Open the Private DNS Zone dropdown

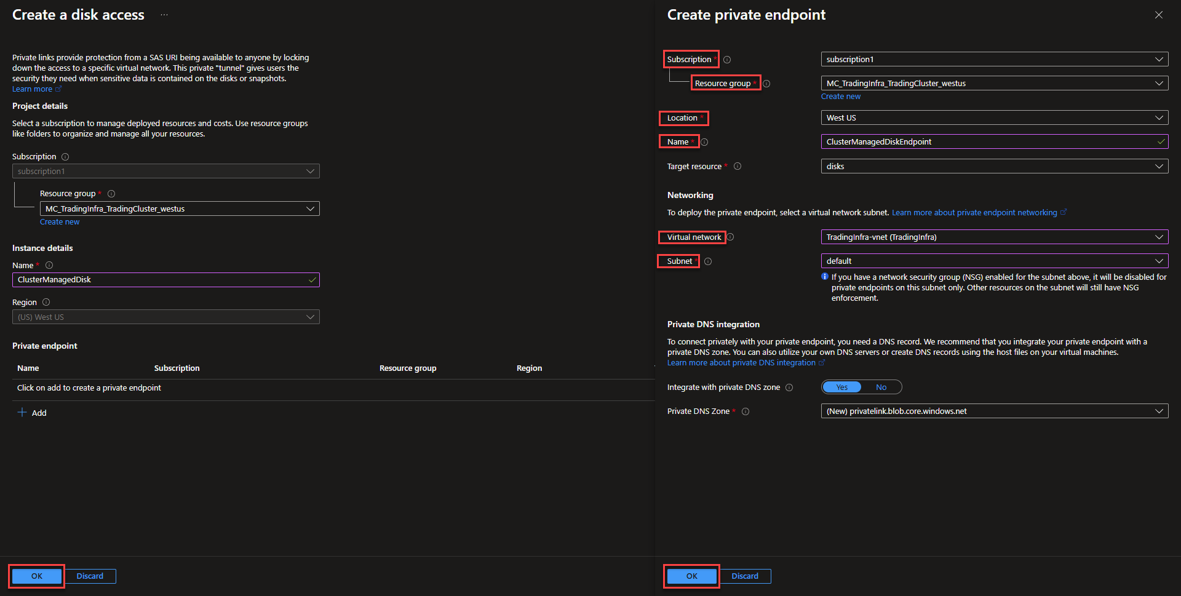[994, 411]
